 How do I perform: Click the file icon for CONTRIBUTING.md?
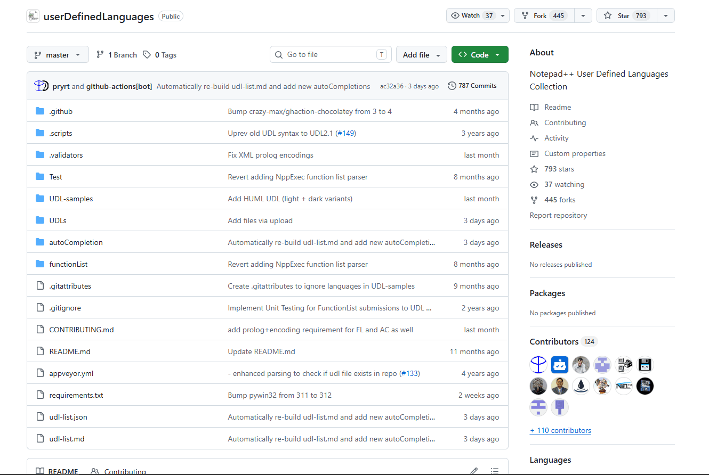[x=40, y=330]
